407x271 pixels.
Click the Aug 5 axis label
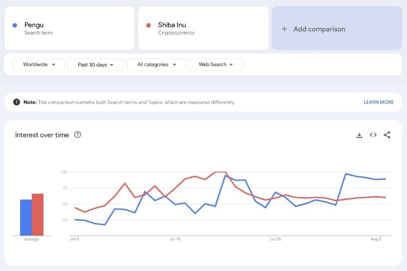pos(375,239)
